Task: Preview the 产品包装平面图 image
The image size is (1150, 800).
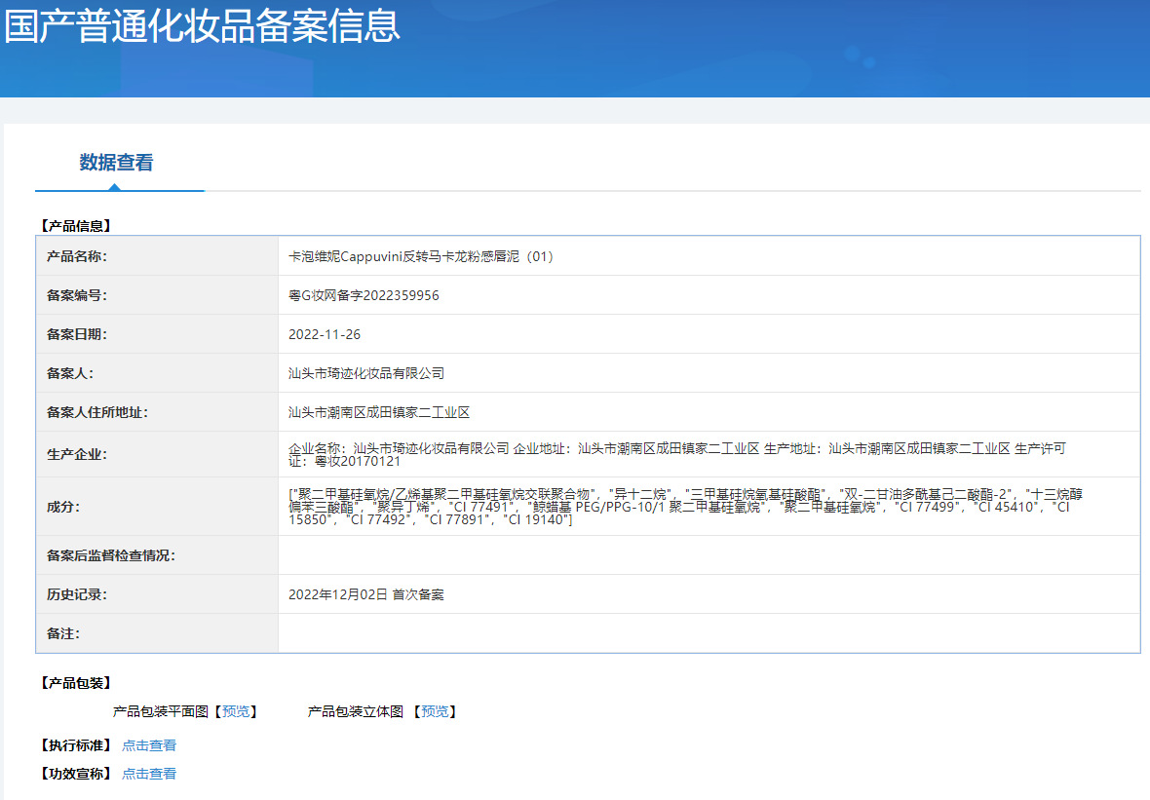Action: (236, 711)
